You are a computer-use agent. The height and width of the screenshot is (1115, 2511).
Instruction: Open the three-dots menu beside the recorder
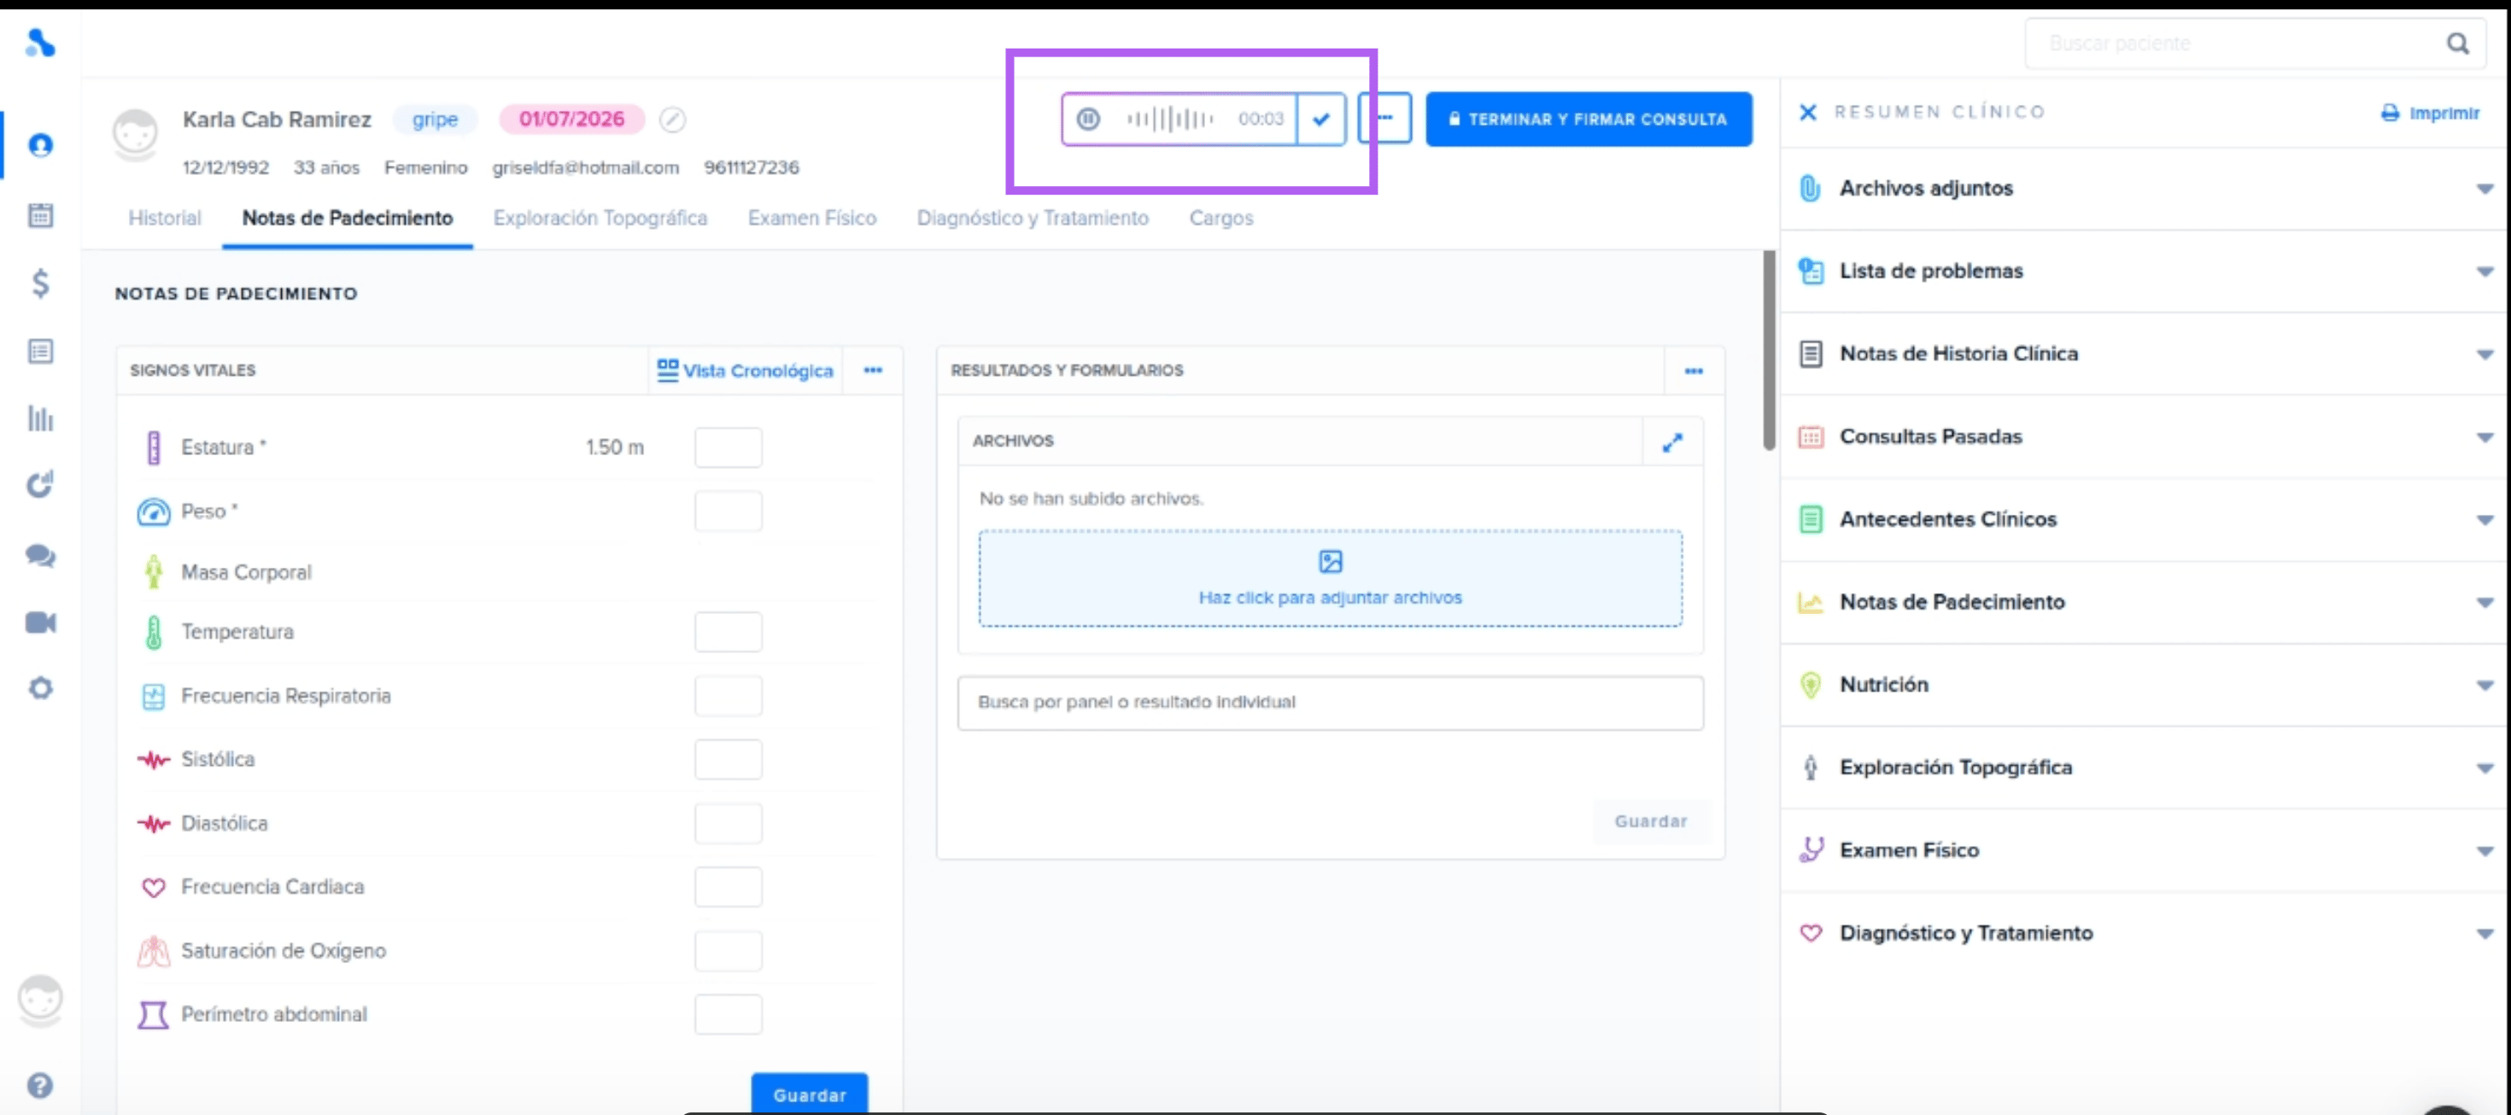click(x=1385, y=118)
